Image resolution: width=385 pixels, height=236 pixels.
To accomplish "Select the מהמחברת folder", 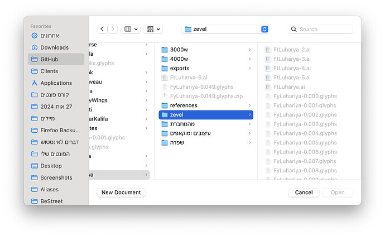I will coord(206,124).
